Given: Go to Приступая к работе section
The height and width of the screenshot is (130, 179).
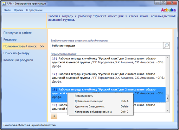Looking at the screenshot, I should [17, 33].
